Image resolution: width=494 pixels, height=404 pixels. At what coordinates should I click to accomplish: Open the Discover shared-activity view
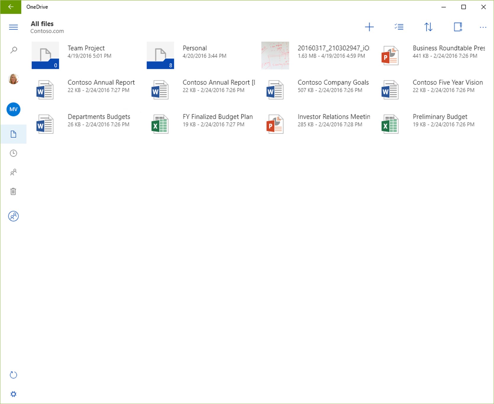tap(13, 216)
